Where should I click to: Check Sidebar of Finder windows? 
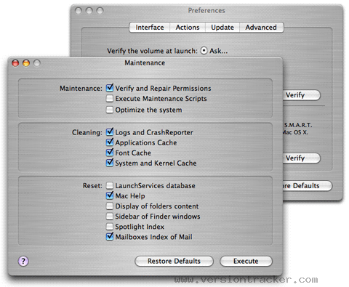(110, 217)
